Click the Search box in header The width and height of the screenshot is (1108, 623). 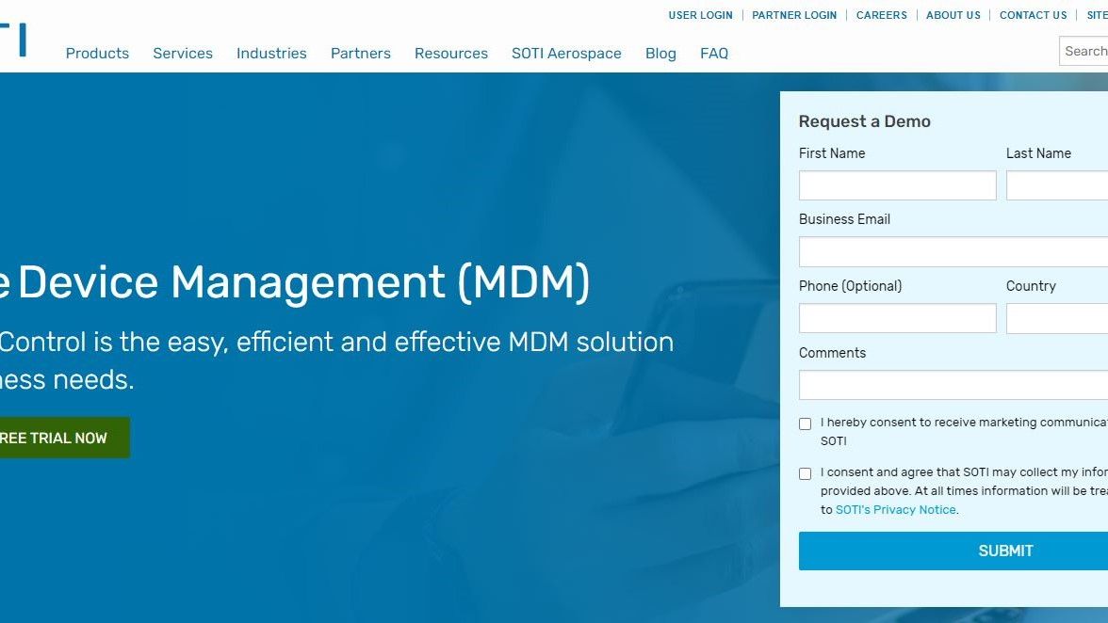(1084, 51)
